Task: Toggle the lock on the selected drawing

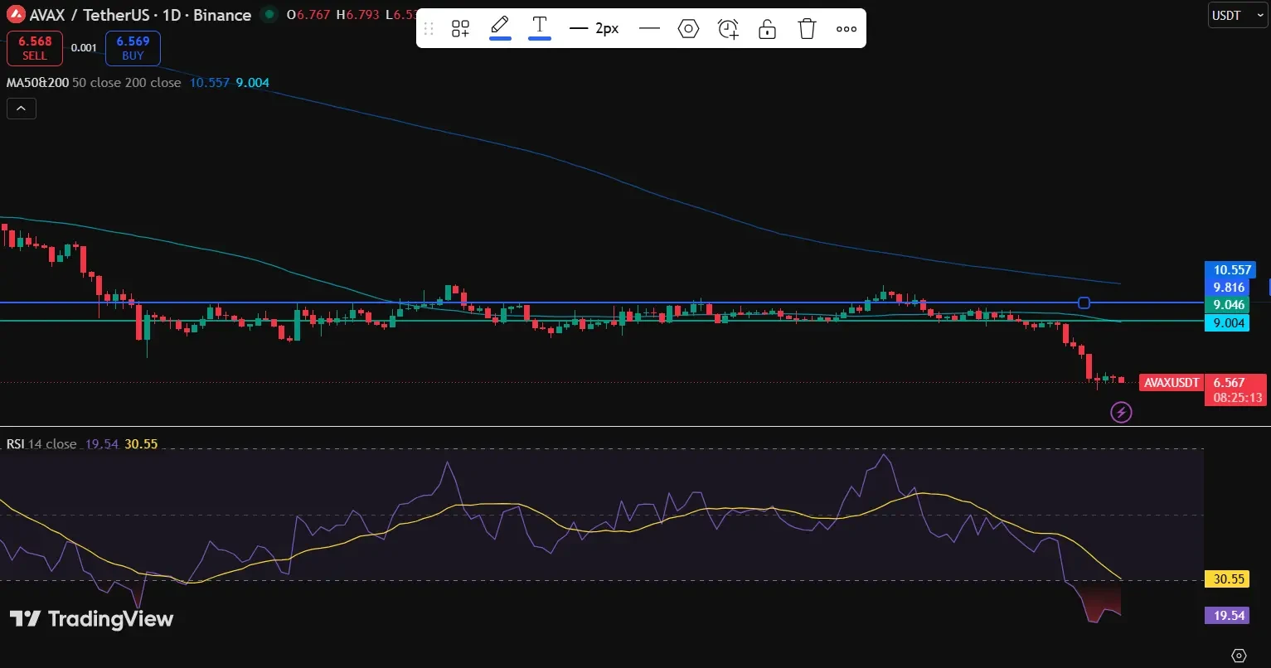Action: tap(767, 29)
